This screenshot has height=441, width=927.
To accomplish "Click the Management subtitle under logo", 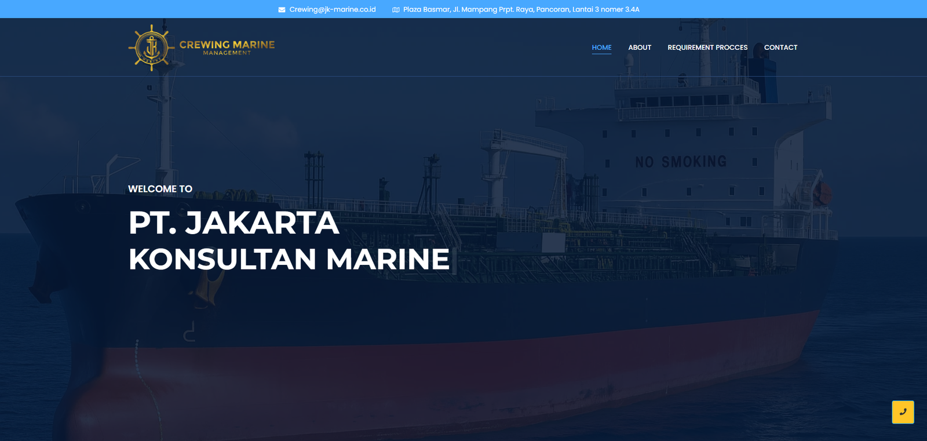I will click(x=227, y=53).
